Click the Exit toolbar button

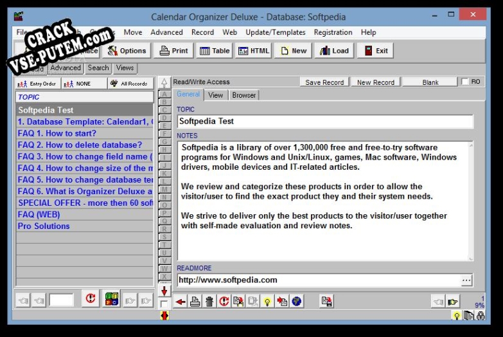click(375, 51)
